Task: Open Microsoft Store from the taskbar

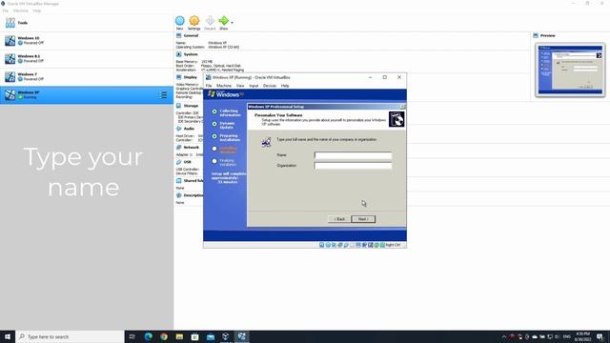Action: pyautogui.click(x=194, y=336)
